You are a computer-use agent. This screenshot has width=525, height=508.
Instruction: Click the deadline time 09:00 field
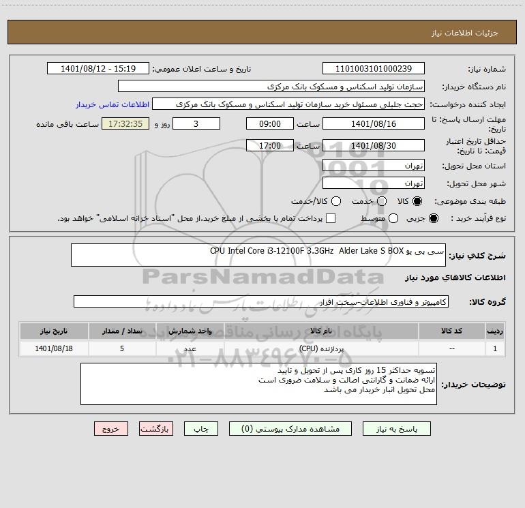click(x=270, y=123)
